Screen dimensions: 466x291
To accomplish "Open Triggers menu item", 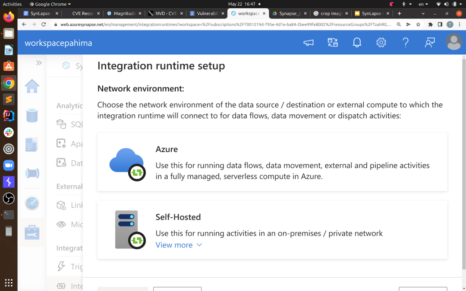I will point(69,266).
